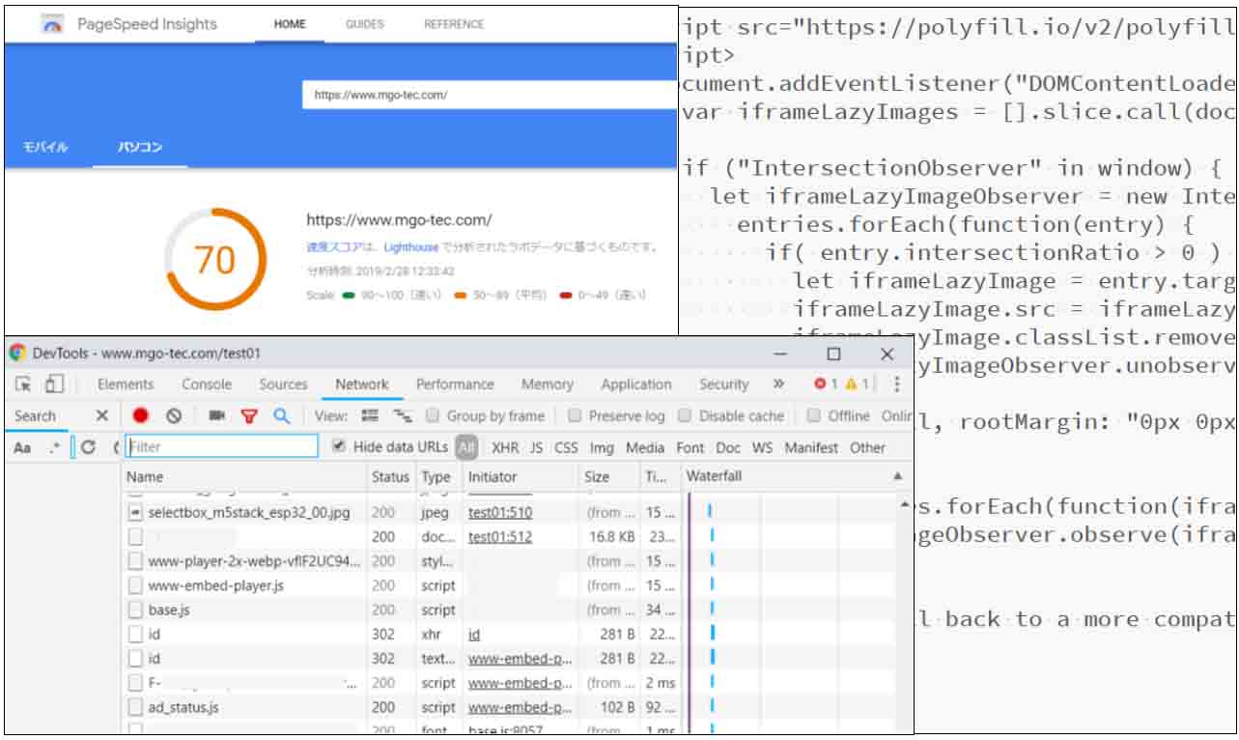This screenshot has width=1239, height=740.
Task: Sort requests by the Size column header
Action: [608, 477]
